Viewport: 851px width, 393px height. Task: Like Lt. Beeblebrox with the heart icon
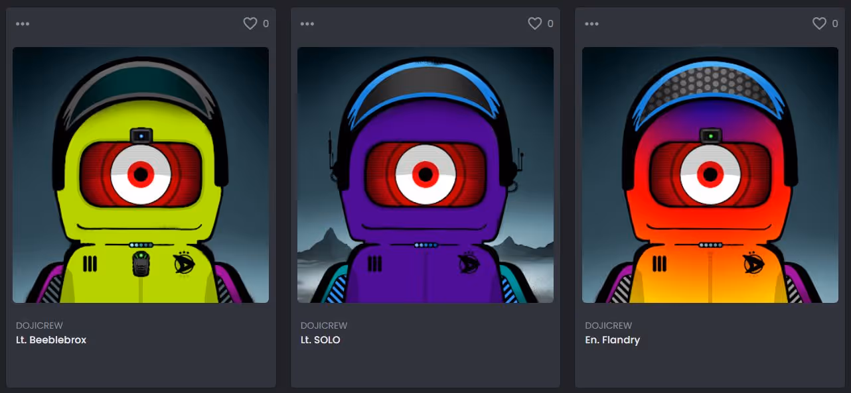(250, 24)
